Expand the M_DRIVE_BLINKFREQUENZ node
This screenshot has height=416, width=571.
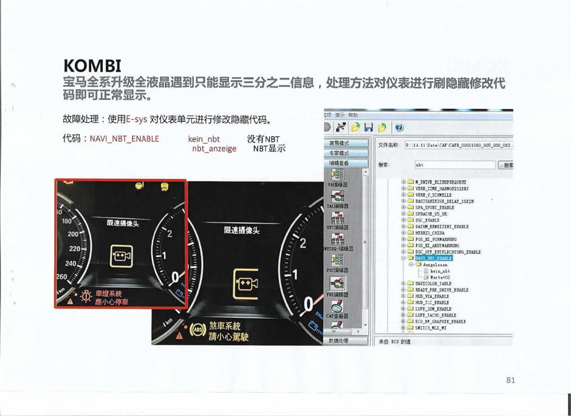coord(403,182)
